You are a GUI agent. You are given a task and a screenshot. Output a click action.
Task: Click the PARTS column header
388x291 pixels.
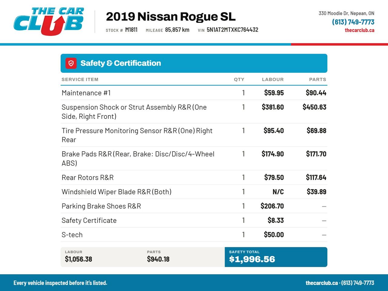click(318, 79)
